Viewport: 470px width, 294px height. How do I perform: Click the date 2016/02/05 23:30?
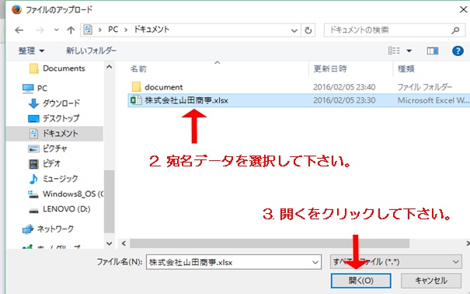click(344, 100)
